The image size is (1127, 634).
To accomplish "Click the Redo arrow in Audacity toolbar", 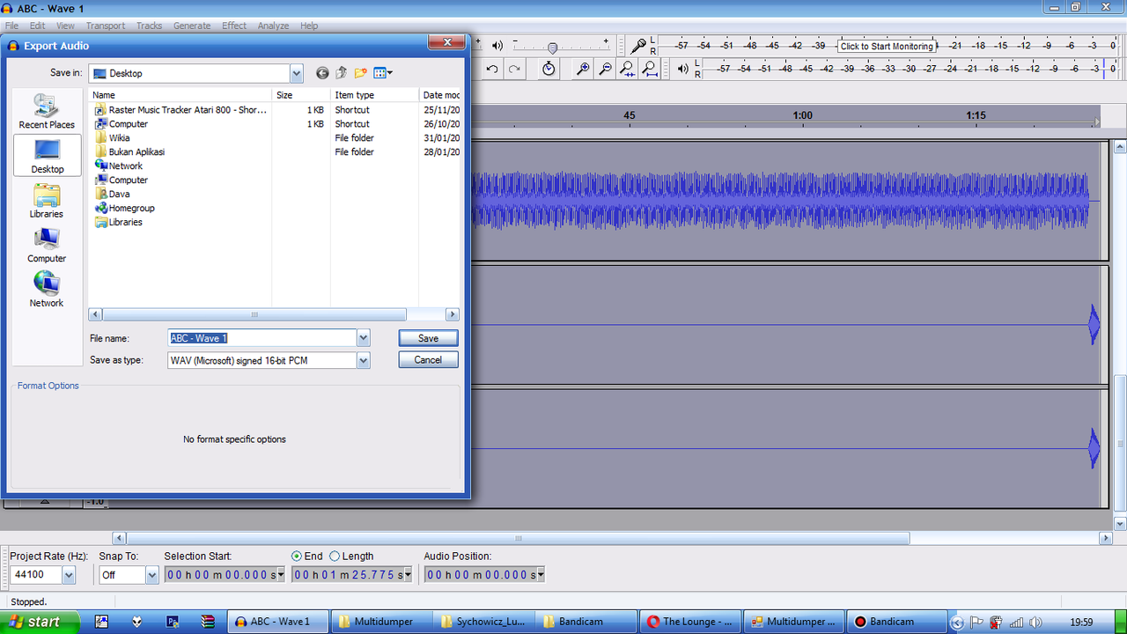I will (515, 69).
